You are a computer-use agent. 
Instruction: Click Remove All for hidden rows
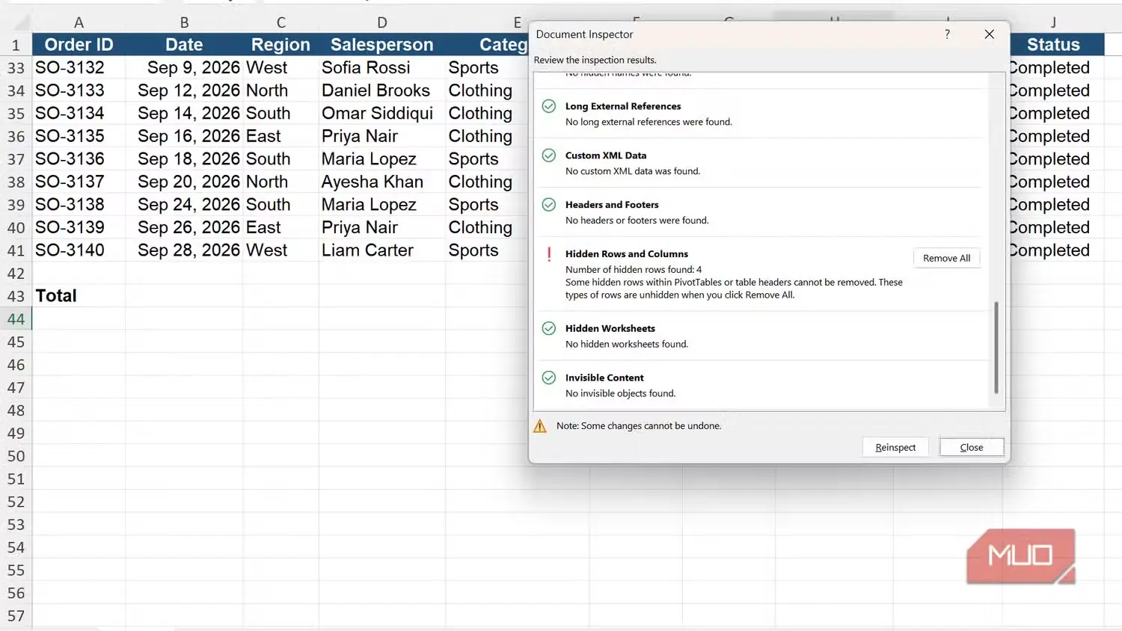(946, 258)
